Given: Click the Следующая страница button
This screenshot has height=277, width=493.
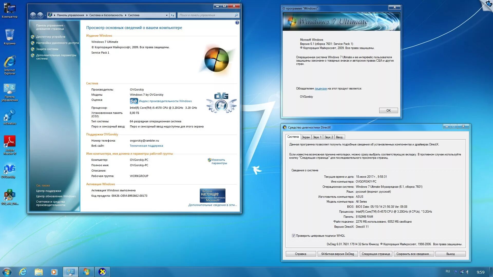Looking at the screenshot, I should (376, 254).
